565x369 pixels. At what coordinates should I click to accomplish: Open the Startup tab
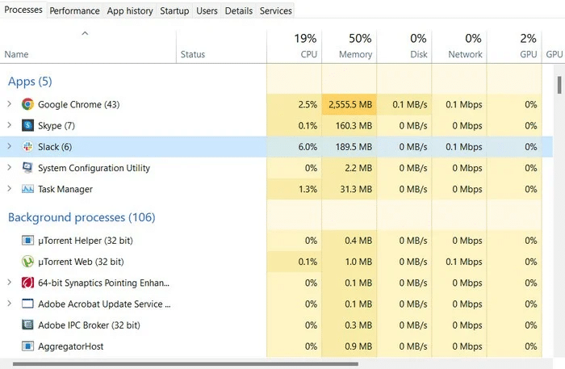[x=174, y=10]
